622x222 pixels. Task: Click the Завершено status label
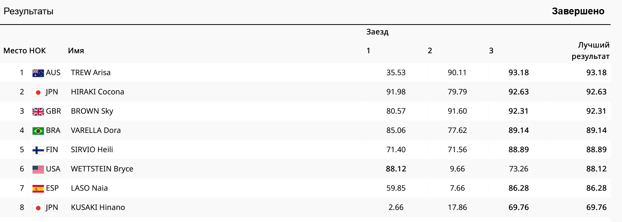click(x=578, y=11)
